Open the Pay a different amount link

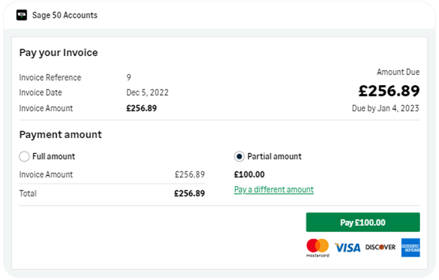coord(274,190)
